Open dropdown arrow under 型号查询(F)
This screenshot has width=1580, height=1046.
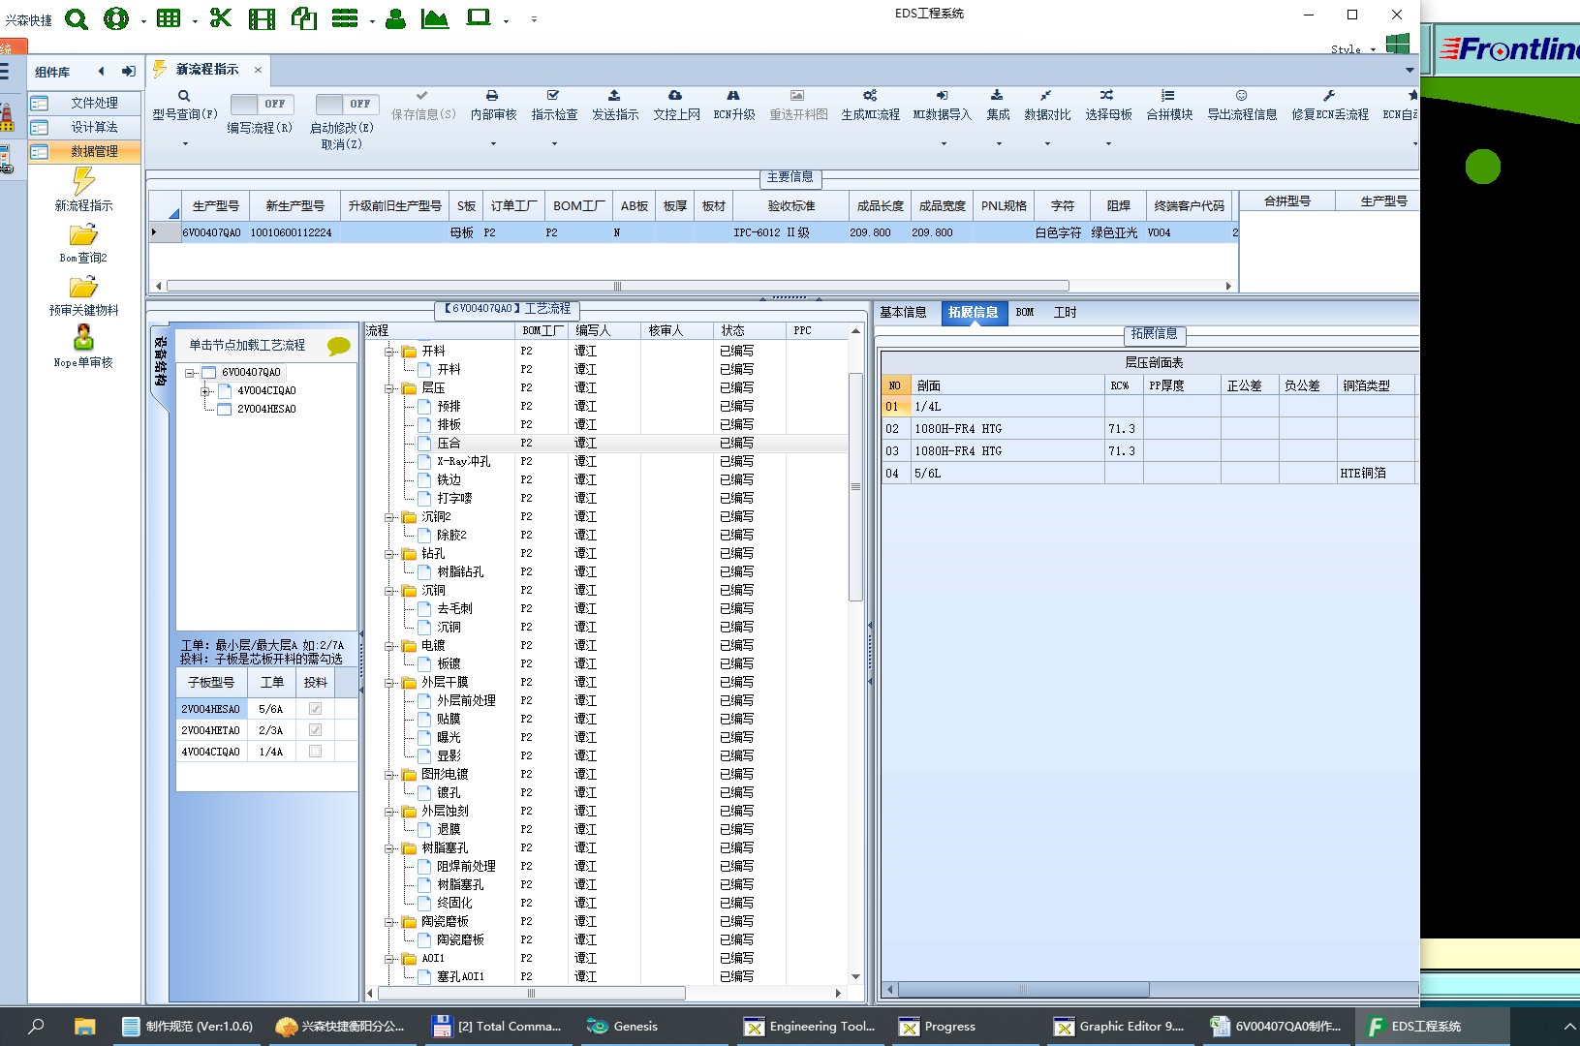point(185,144)
